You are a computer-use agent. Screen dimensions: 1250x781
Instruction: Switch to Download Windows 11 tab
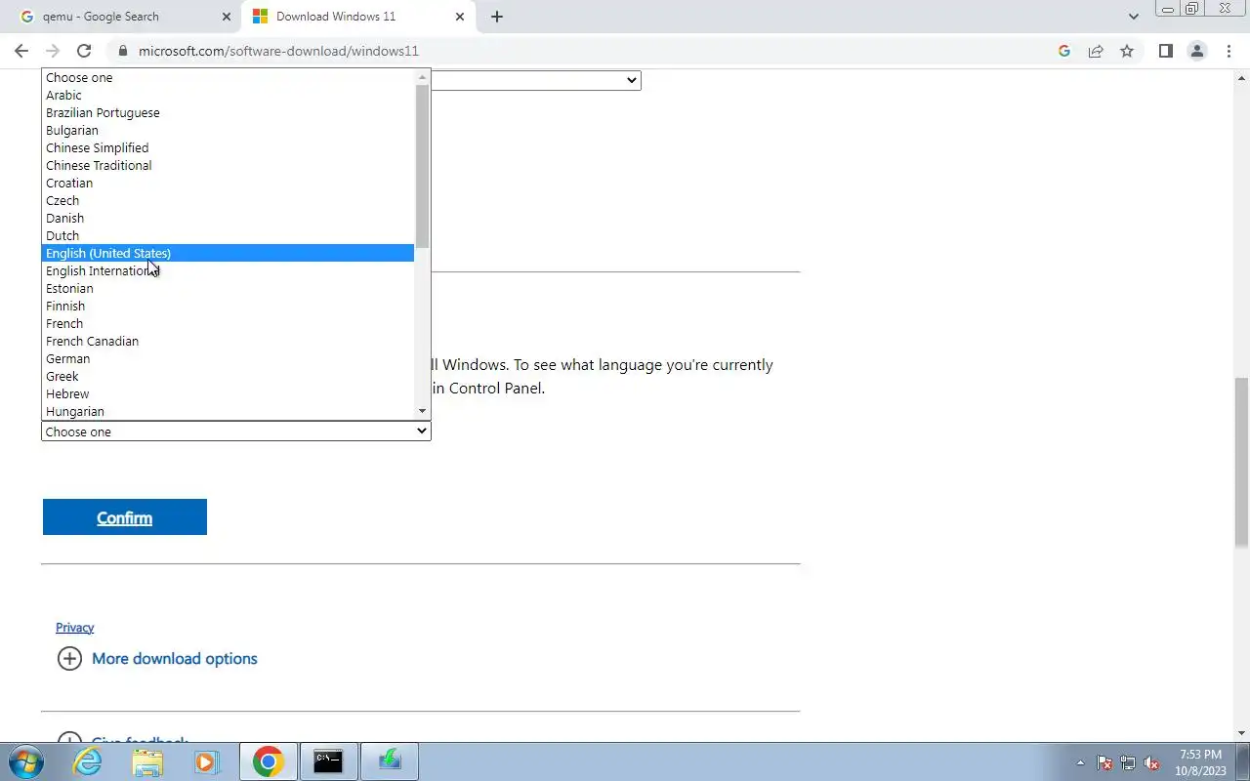[x=357, y=17]
